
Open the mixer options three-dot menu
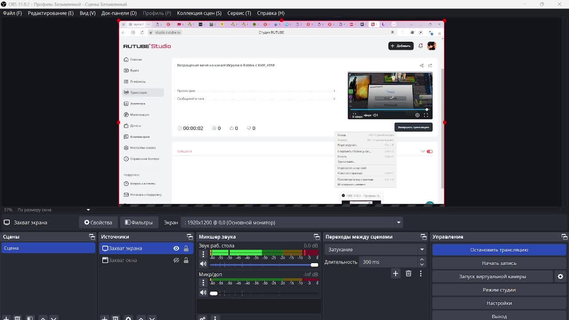(x=215, y=318)
